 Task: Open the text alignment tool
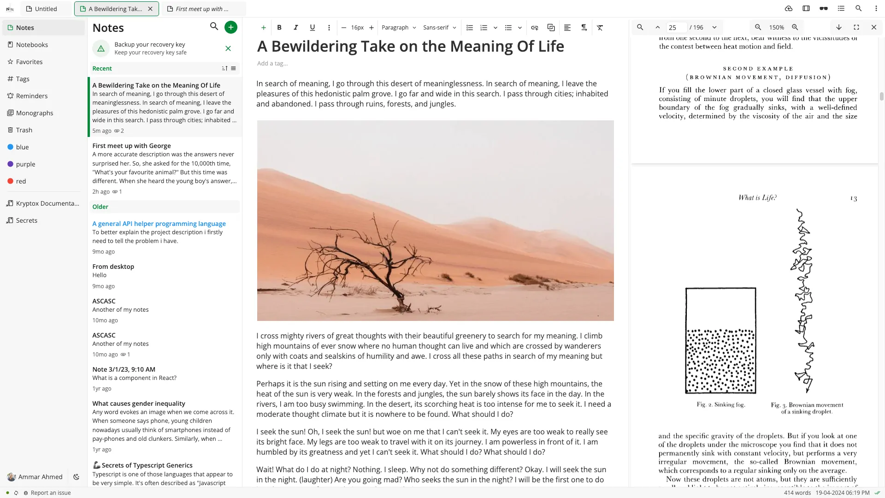(567, 28)
